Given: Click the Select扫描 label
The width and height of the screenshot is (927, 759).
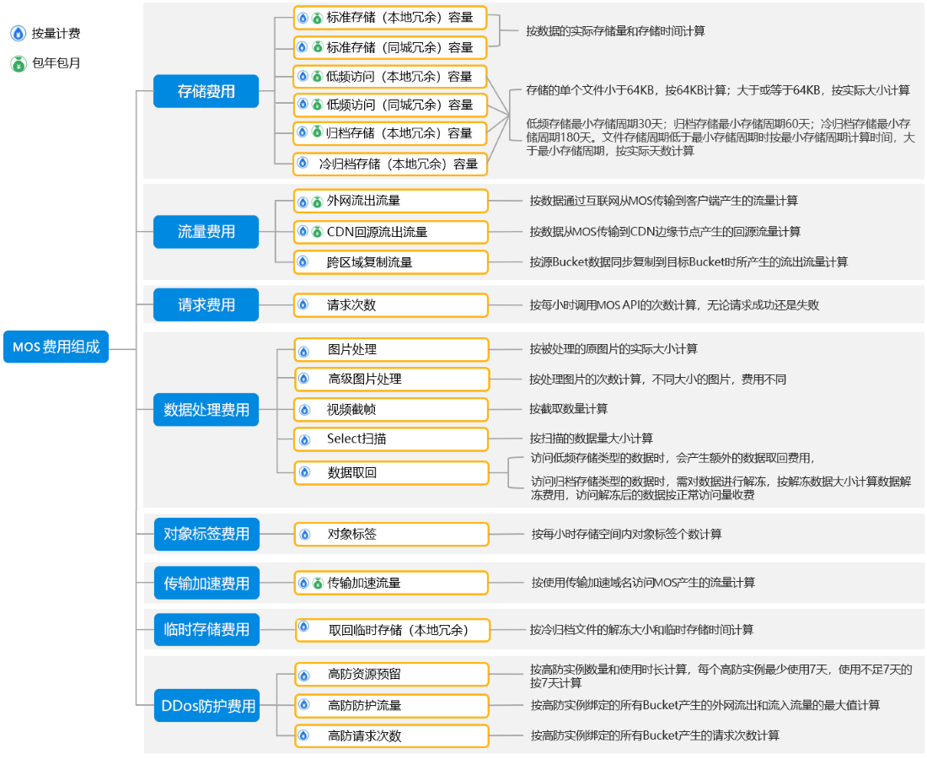Looking at the screenshot, I should (x=356, y=439).
